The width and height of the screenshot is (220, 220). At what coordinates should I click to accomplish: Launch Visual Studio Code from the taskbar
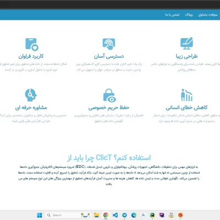[115, 215]
